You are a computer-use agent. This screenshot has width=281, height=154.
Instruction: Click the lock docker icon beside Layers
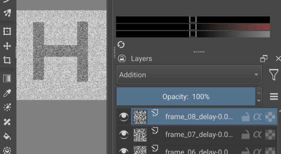(122, 59)
